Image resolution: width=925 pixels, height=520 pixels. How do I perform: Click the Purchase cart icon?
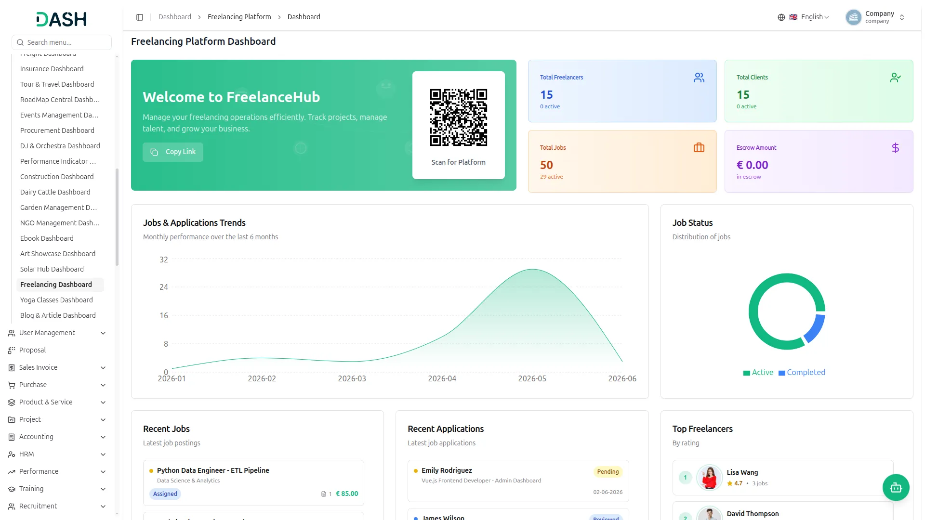pos(12,385)
